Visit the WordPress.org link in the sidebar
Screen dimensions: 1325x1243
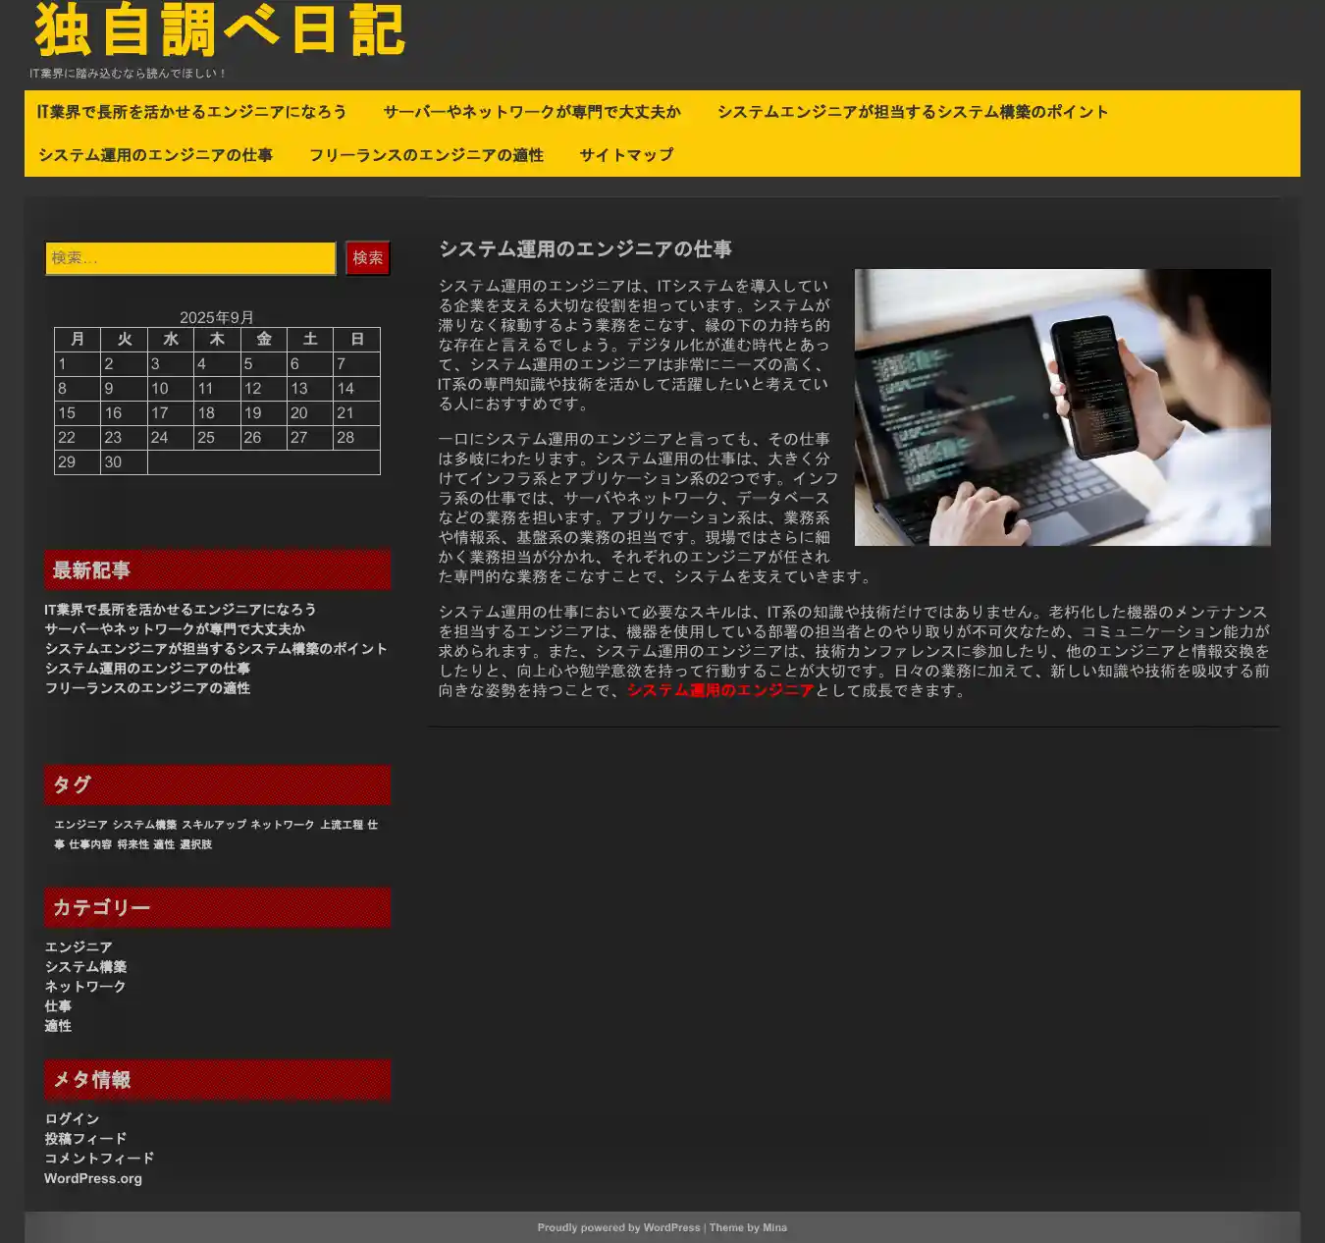(x=93, y=1179)
